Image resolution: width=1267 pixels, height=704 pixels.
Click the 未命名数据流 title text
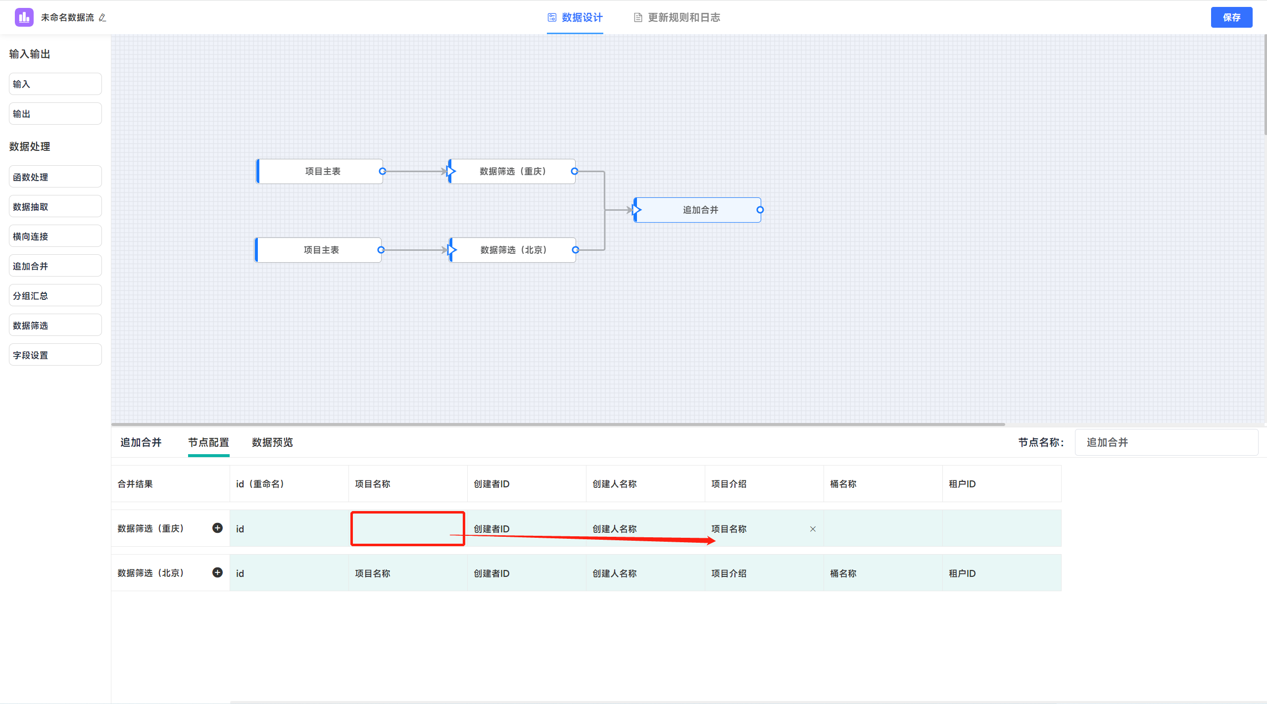tap(67, 18)
